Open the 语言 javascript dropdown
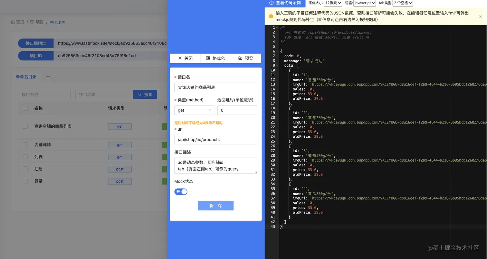This screenshot has width=487, height=259. (x=364, y=3)
